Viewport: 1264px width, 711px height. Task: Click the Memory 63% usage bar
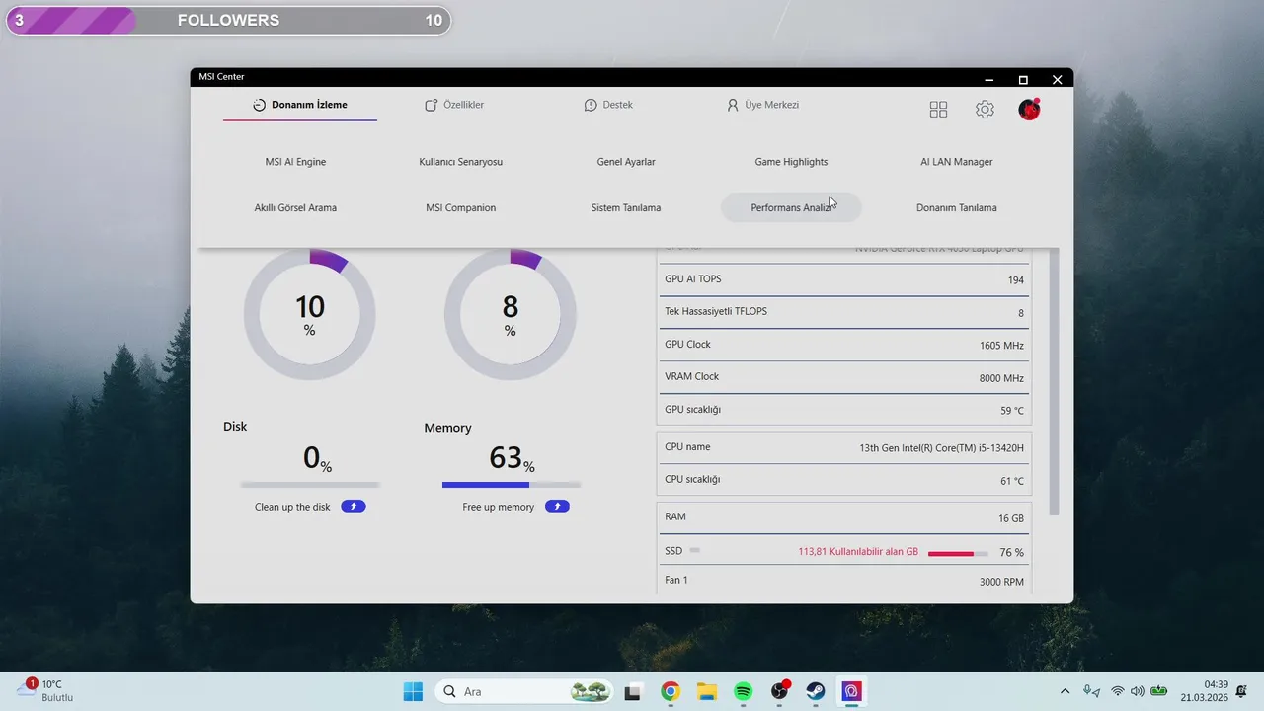(512, 485)
